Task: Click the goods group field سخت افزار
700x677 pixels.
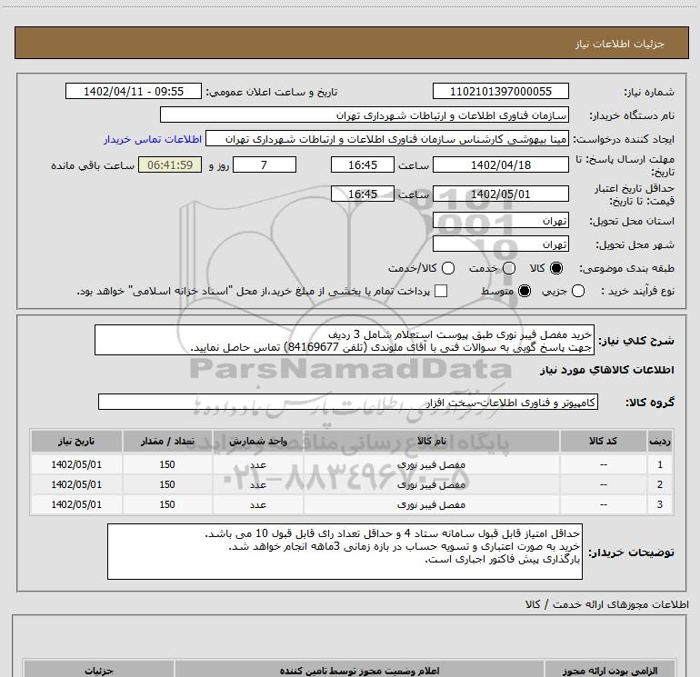Action: coord(348,402)
